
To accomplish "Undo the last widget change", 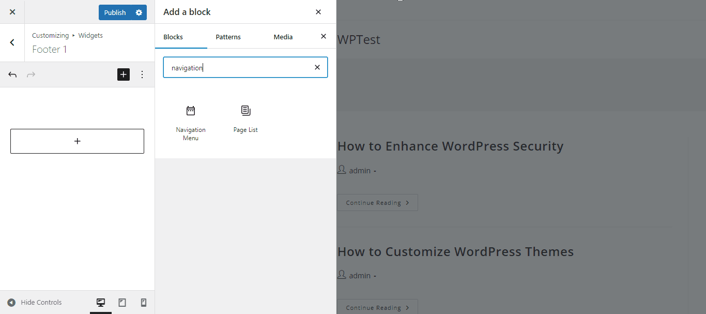I will (x=12, y=74).
